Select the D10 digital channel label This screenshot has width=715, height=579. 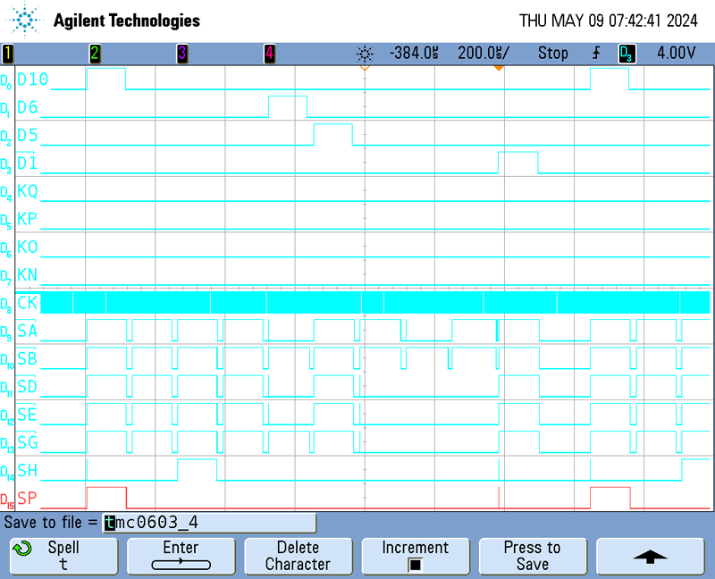33,80
